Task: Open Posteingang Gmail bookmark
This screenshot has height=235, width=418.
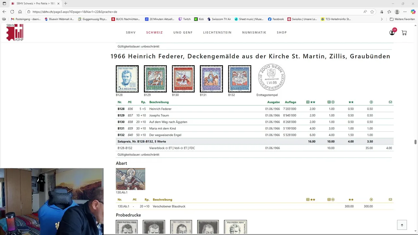Action: 26,19
